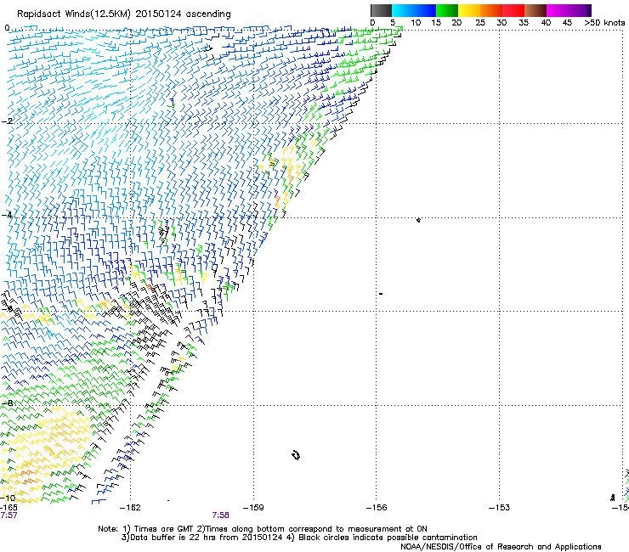629x552 pixels.
Task: Click the longitude label '-156'
Action: tap(377, 508)
